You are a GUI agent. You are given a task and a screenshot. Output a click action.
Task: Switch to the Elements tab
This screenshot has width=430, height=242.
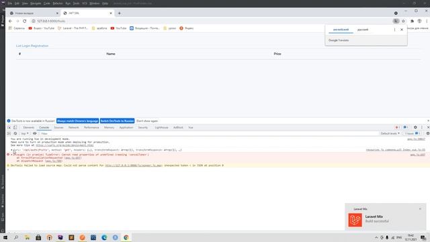coord(28,128)
